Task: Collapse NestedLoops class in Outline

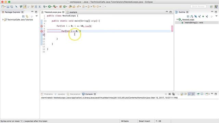Action: 177,20
